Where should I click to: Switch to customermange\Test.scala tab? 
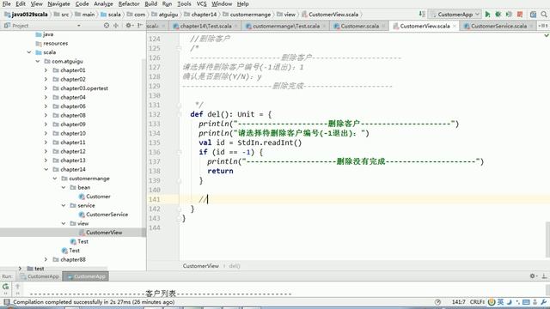286,26
